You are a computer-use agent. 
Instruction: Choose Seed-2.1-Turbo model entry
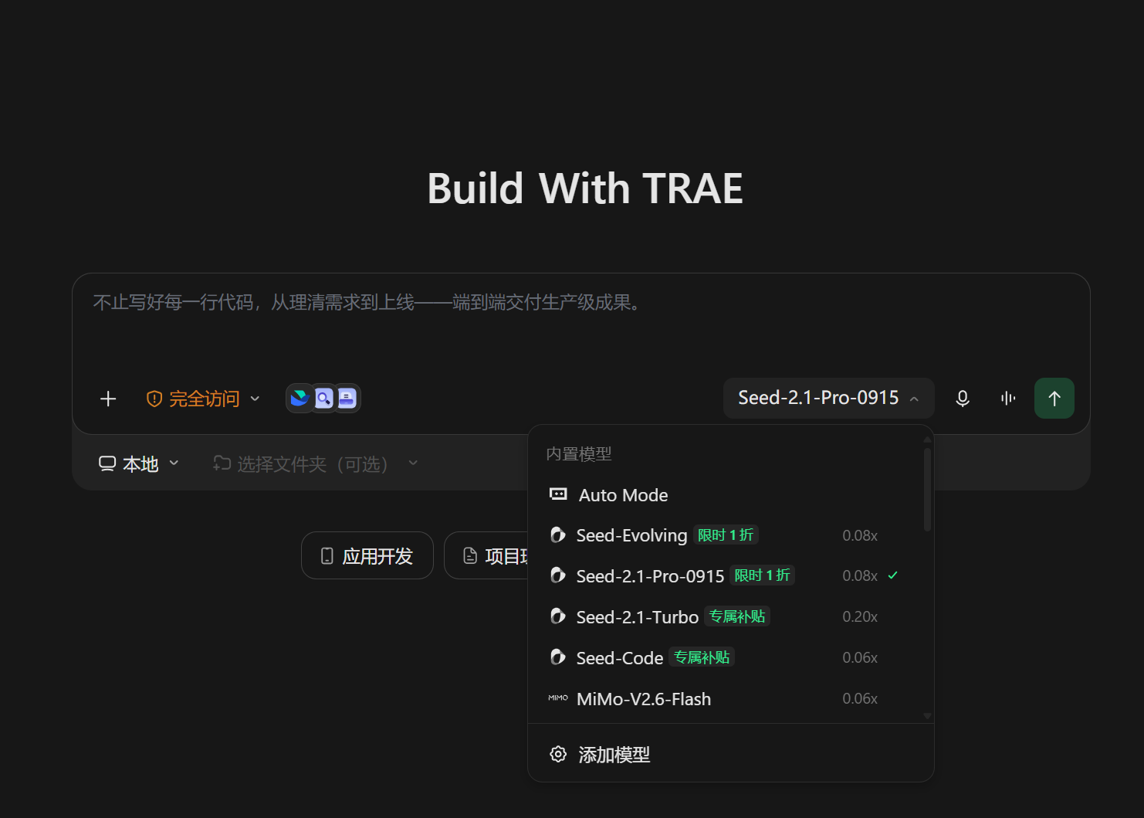click(x=726, y=616)
